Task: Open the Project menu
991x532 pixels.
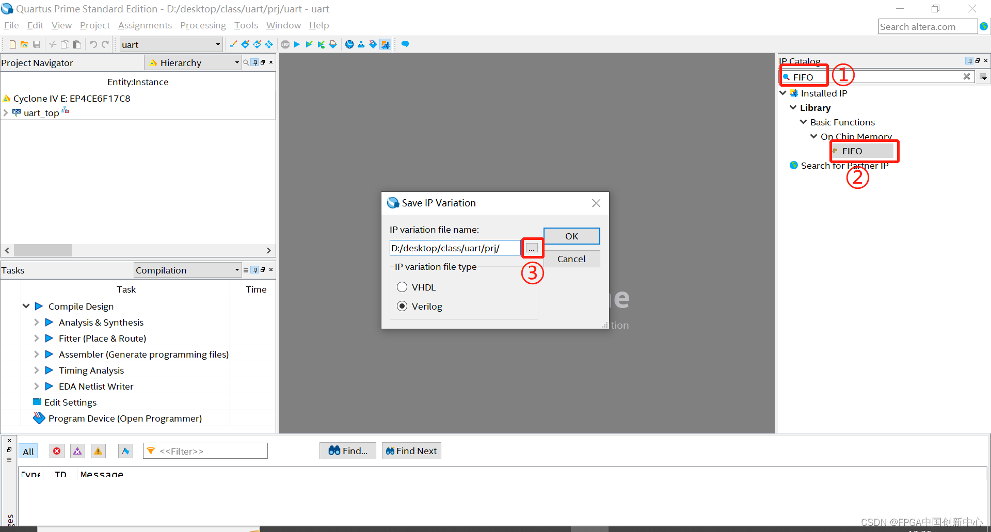Action: tap(95, 25)
